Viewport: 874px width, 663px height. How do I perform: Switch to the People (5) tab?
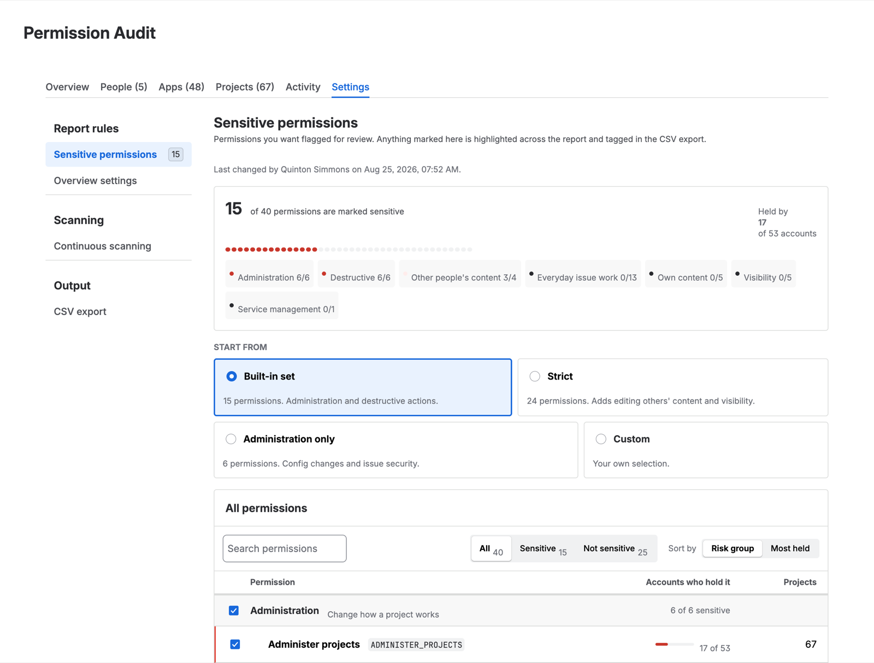pyautogui.click(x=123, y=87)
